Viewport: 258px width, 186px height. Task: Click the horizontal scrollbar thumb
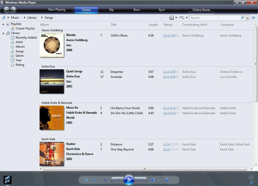[x=145, y=169]
